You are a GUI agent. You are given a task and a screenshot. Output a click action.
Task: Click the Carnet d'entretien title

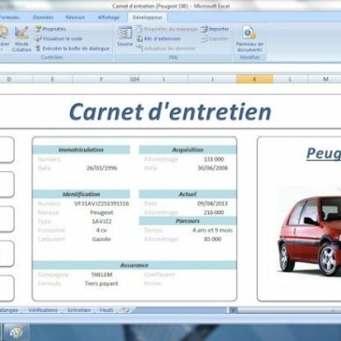(170, 112)
